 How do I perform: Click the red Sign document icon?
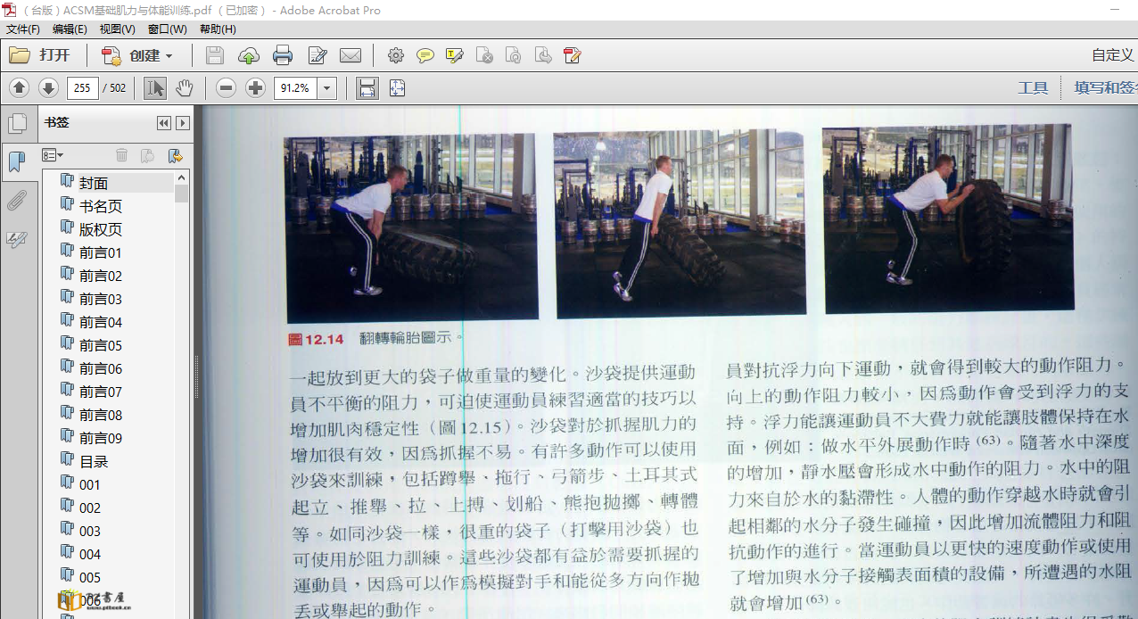tap(573, 55)
